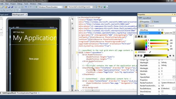Viewport: 176px width, 99px height.
Task: Open the Edit menu
Action: click(x=2, y=4)
